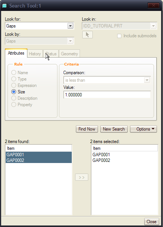Switch to the Geometry tab
This screenshot has width=163, height=227.
coord(69,54)
